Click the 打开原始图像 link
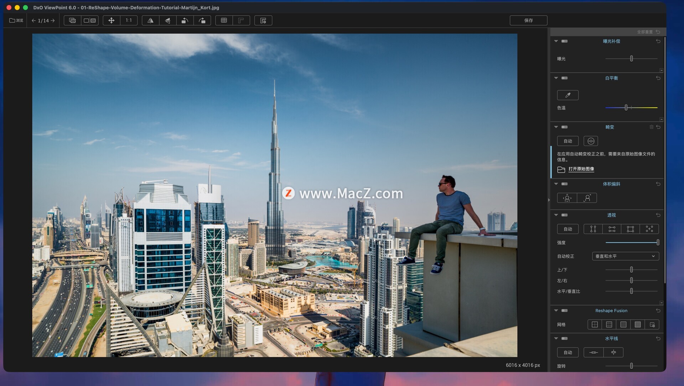 [x=581, y=169]
